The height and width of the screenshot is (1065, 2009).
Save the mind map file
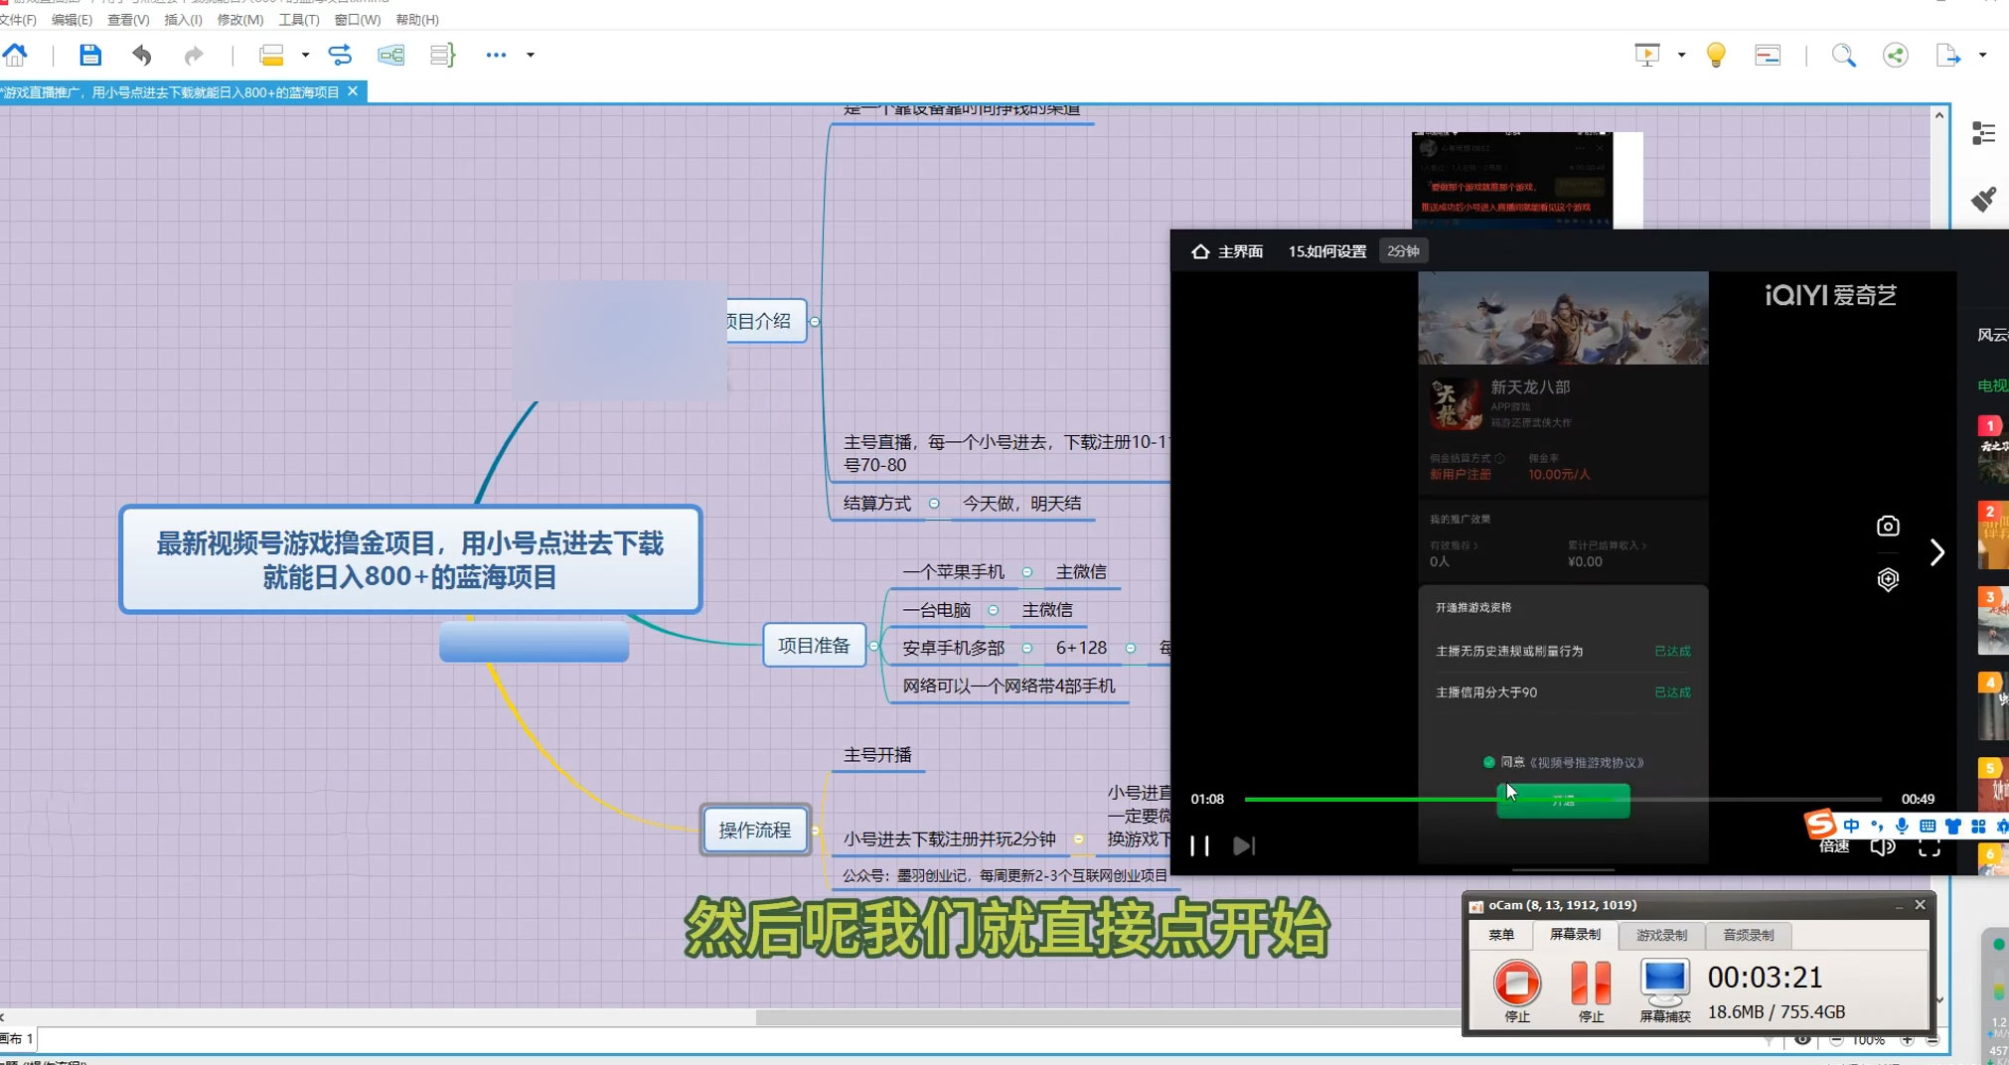[x=90, y=55]
